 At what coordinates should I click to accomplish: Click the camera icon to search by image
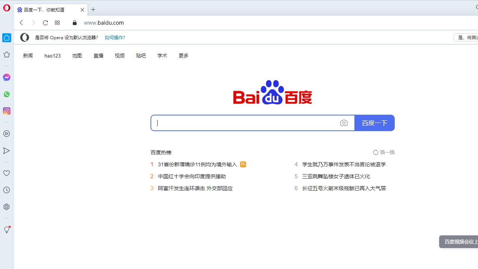(344, 123)
